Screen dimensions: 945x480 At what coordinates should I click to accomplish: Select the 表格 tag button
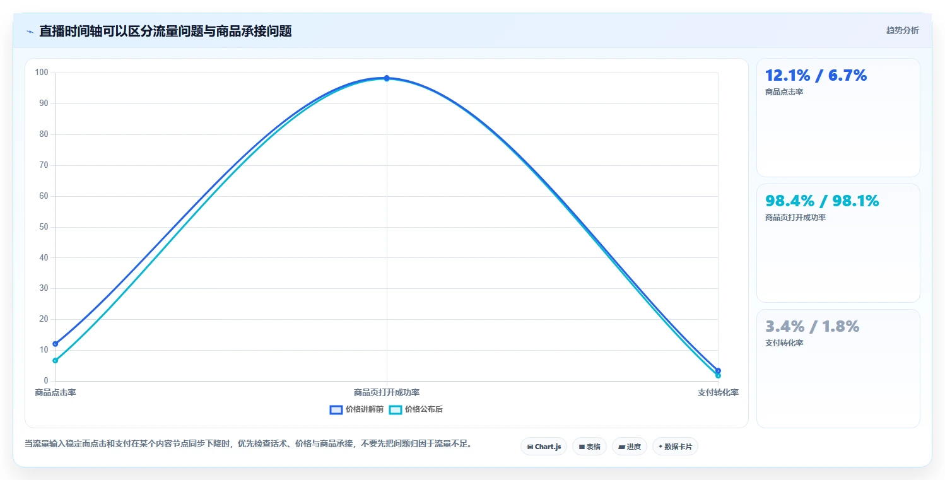click(589, 447)
